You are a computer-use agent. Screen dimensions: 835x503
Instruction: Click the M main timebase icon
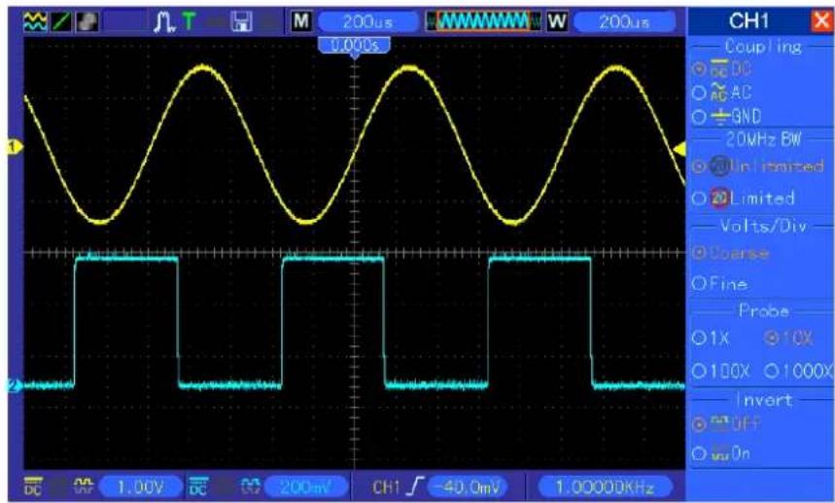point(301,21)
